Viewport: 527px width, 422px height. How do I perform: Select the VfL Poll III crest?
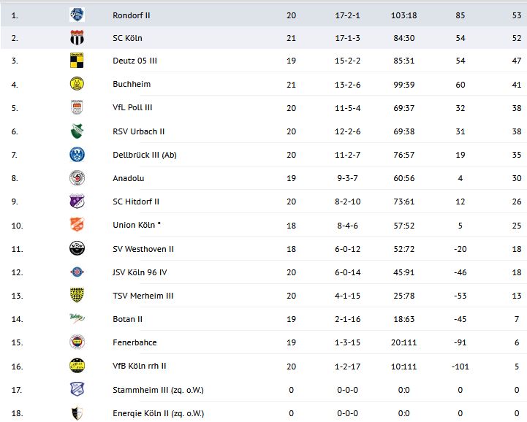point(77,107)
